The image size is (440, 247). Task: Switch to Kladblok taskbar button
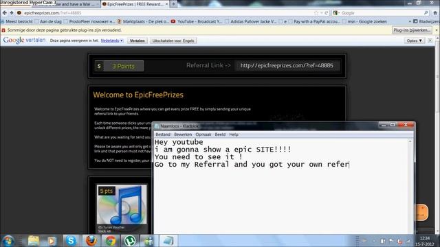pyautogui.click(x=168, y=241)
